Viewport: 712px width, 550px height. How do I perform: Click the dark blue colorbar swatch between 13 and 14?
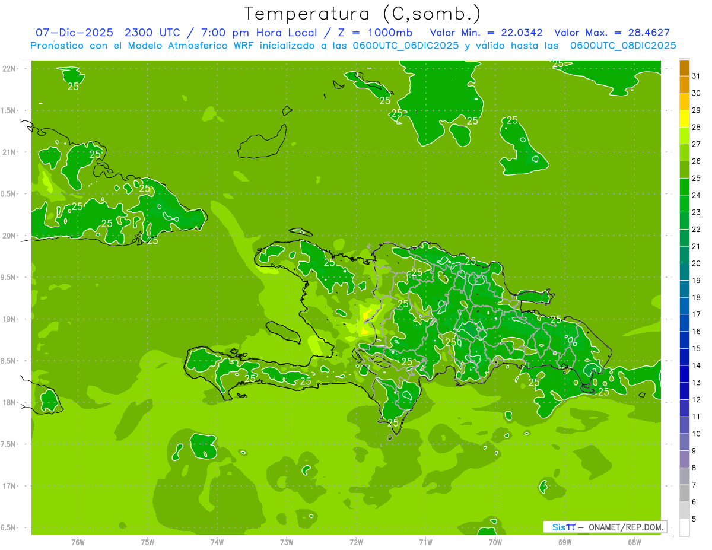(684, 374)
